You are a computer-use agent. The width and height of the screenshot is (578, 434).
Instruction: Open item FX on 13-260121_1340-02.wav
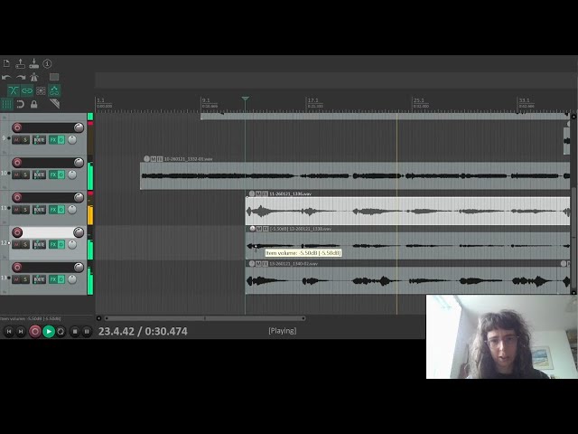(265, 264)
